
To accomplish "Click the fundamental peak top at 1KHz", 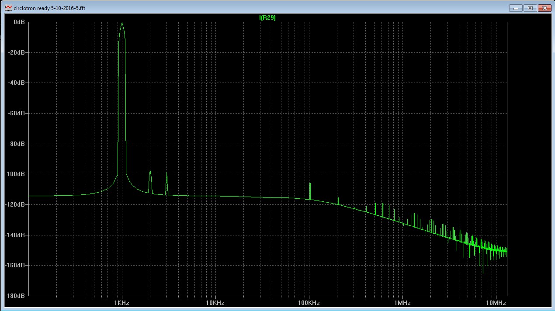I will (122, 23).
